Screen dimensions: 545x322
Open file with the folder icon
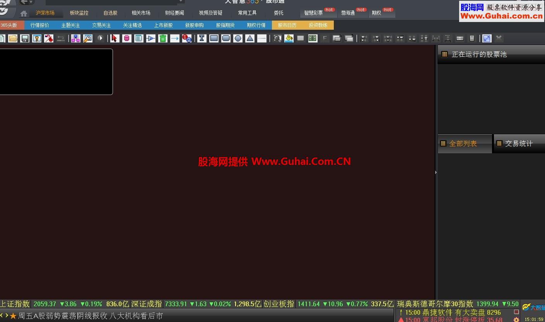tap(13, 38)
